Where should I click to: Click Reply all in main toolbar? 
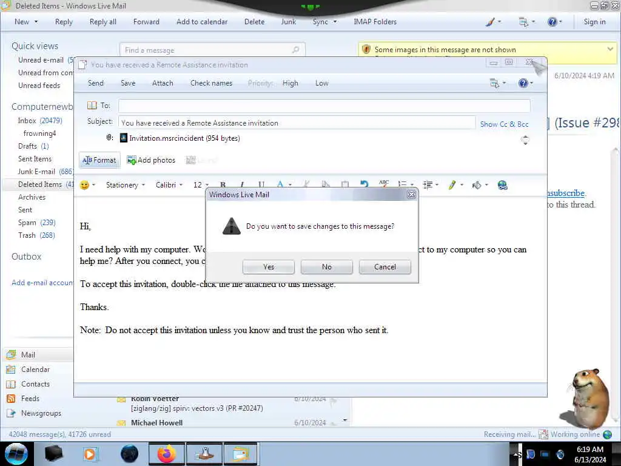103,22
